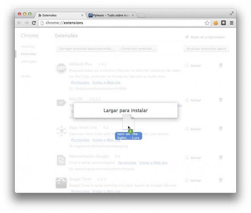Click the Adblock Plus extension name
Screen dimensions: 251x213
tap(81, 64)
